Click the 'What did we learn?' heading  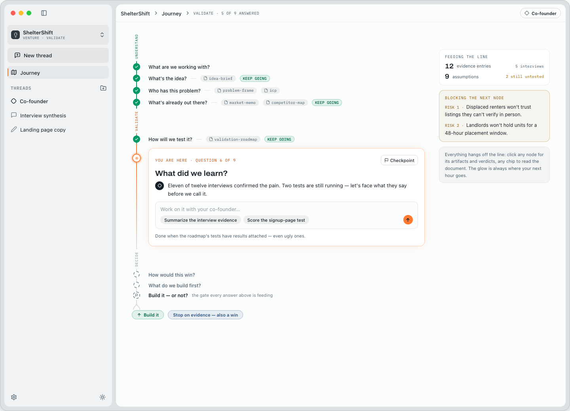tap(191, 173)
